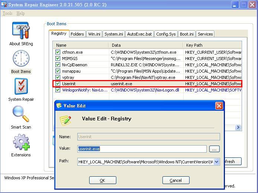Minimize the System Repair Engineer window
Image resolution: width=258 pixels, height=193 pixels.
pyautogui.click(x=235, y=4)
